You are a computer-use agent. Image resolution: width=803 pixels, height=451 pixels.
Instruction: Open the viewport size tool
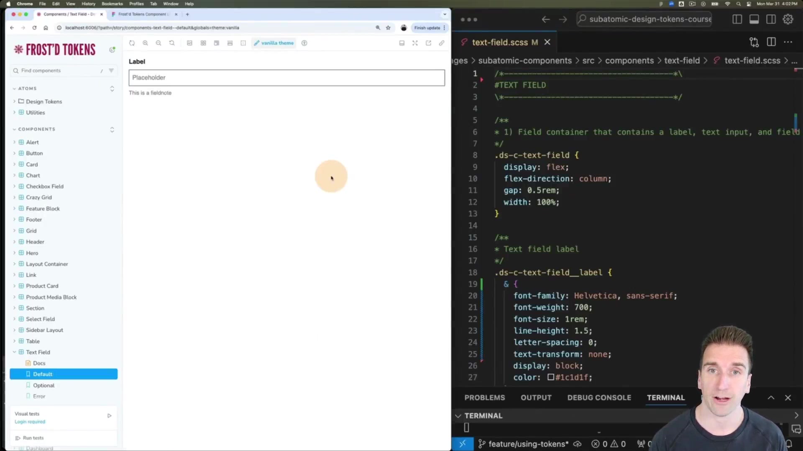(217, 43)
